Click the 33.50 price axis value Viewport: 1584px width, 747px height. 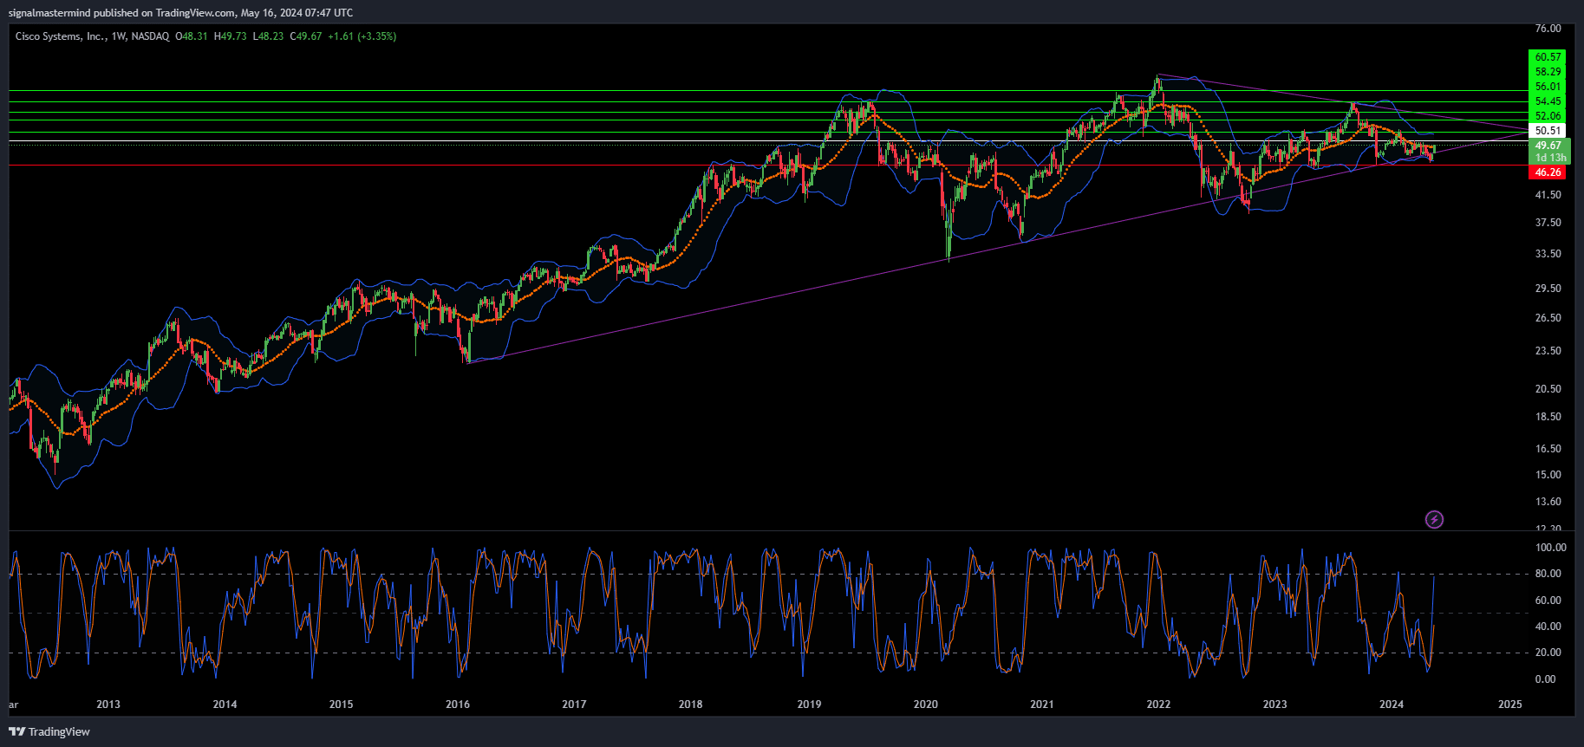tap(1548, 254)
